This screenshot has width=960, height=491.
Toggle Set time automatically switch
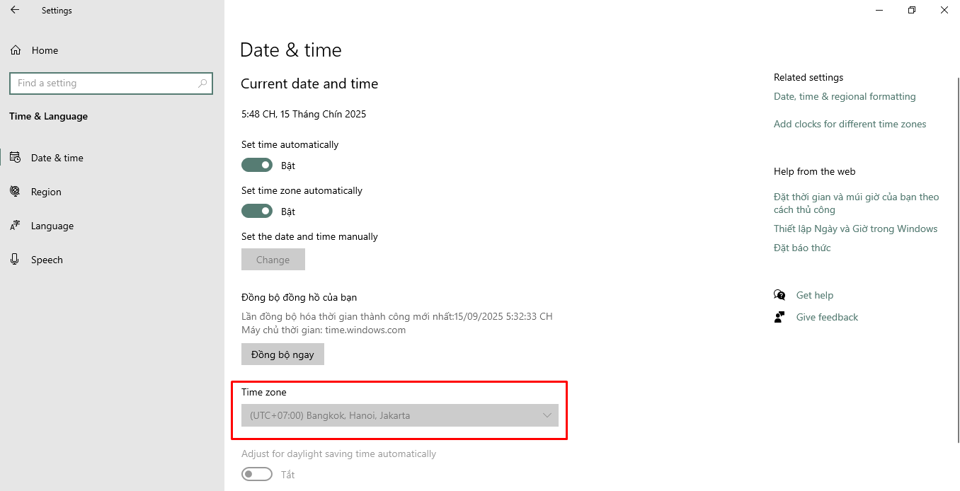tap(257, 165)
